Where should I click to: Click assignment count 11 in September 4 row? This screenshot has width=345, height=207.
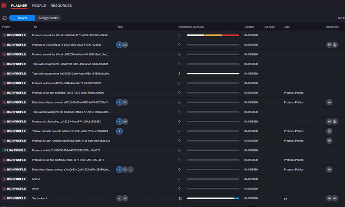(x=180, y=198)
